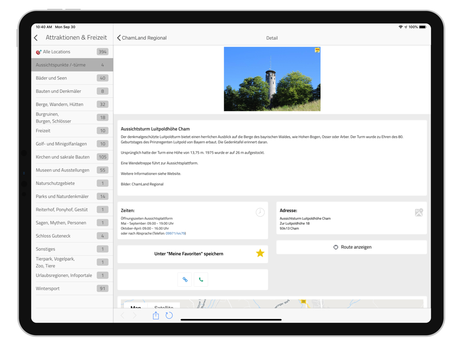Tap the ChamLand Regional back chevron

(x=119, y=38)
